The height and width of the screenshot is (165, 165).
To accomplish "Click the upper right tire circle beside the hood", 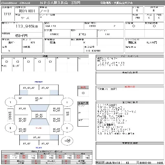I will (x=67, y=102).
